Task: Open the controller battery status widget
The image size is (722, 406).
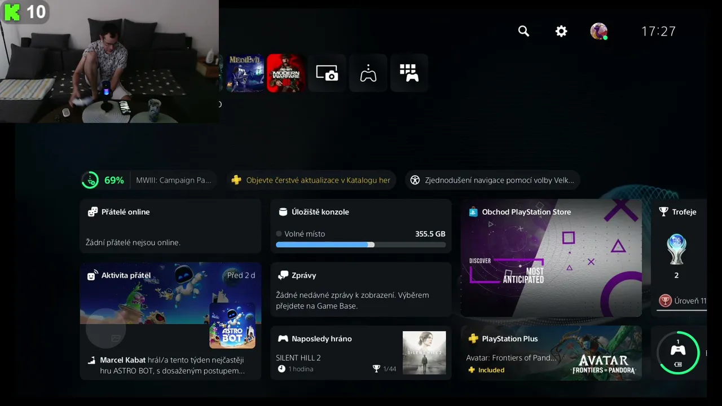Action: click(678, 352)
